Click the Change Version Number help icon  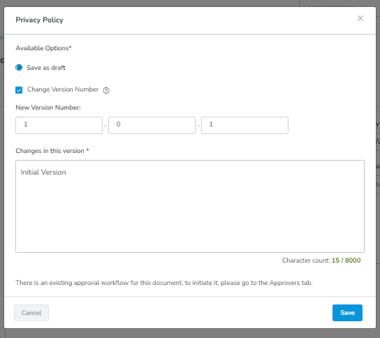click(x=106, y=90)
